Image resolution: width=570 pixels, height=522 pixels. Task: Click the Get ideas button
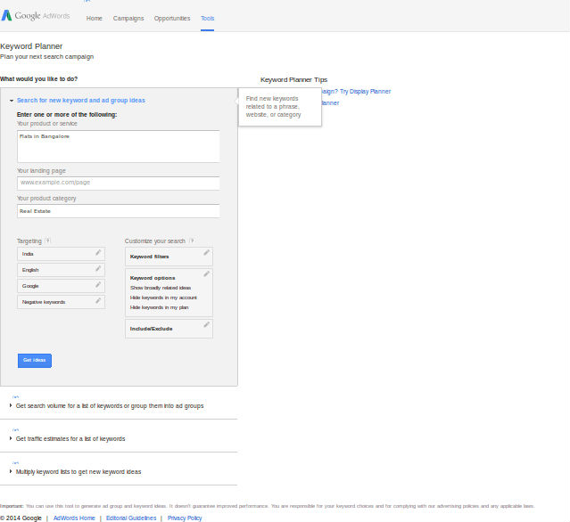pos(35,361)
